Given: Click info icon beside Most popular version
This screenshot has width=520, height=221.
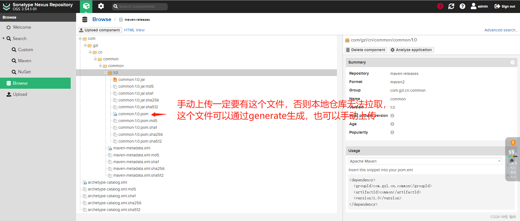Looking at the screenshot, I should coord(392,116).
